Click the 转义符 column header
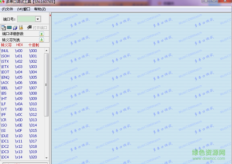Screen dimensions: 232x164 (x=6, y=45)
